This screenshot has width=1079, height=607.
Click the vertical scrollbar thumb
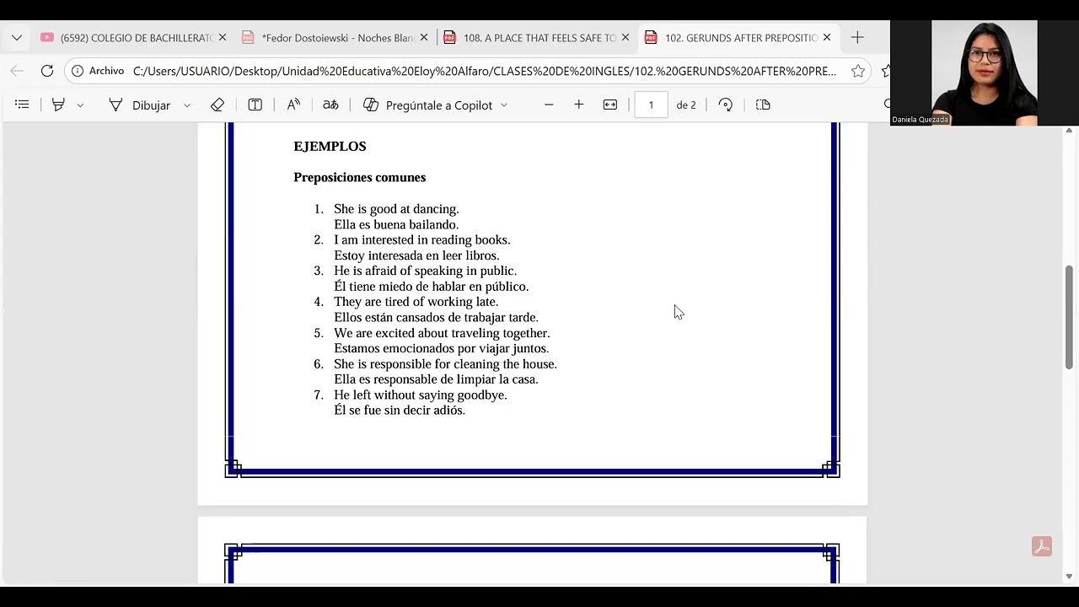pos(1069,317)
